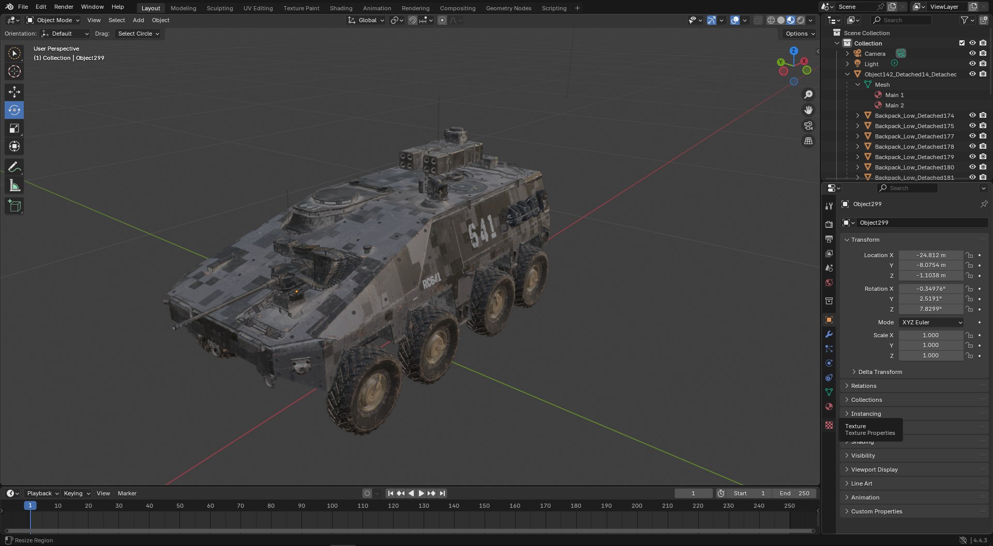Toggle the camera view icon
993x546 pixels.
(x=808, y=126)
